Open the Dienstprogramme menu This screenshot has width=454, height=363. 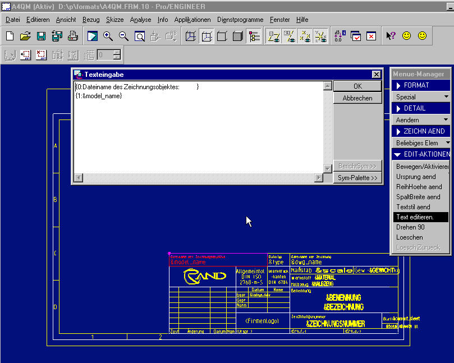click(x=240, y=20)
